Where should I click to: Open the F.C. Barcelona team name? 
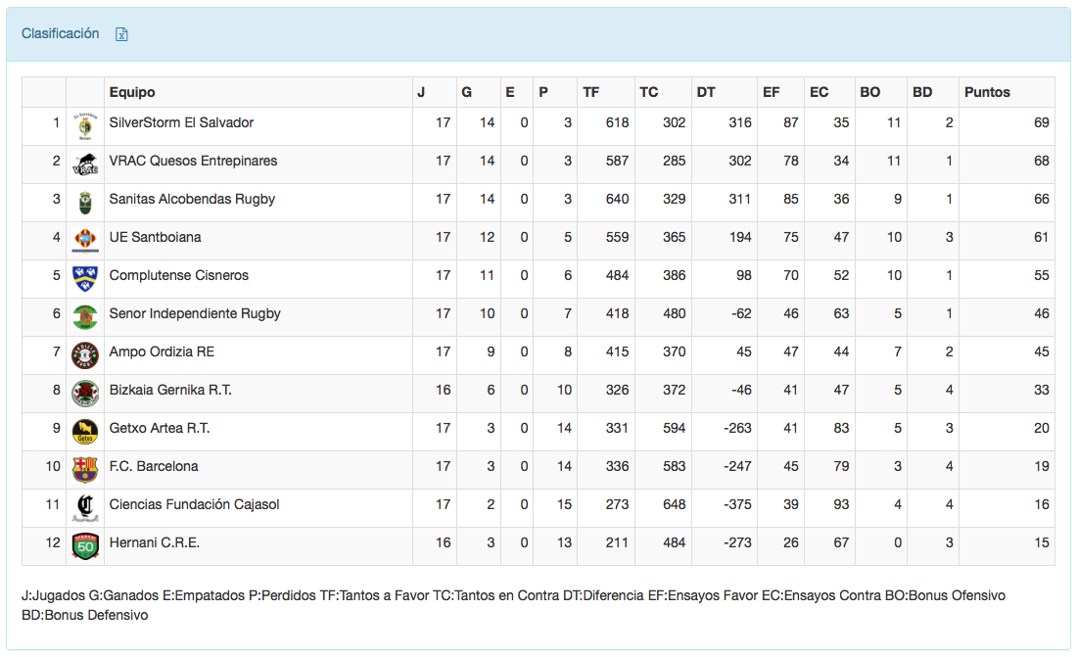click(154, 466)
